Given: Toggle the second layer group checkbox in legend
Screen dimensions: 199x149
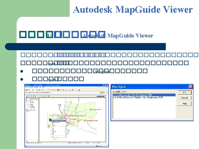Looking at the screenshot, I should point(27,101).
